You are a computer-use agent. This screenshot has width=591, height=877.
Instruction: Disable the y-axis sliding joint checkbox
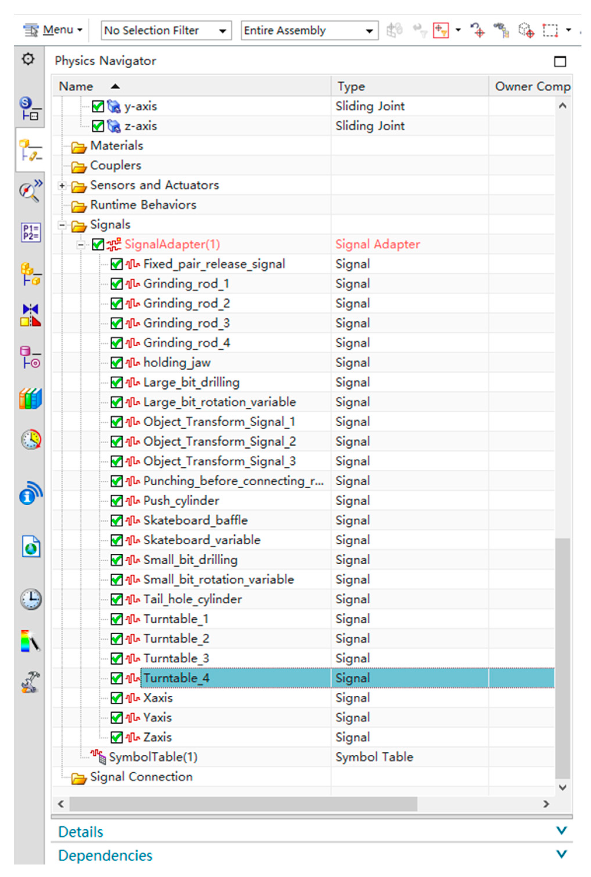[x=98, y=106]
